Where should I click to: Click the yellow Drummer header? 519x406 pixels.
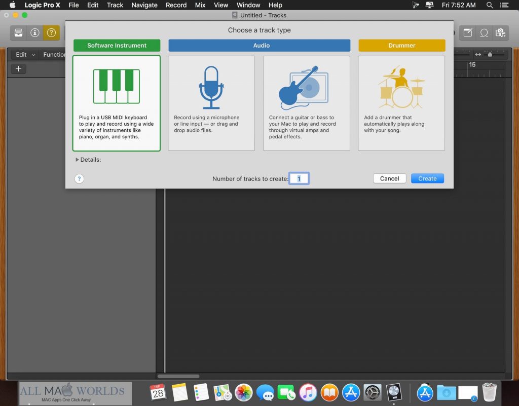(402, 45)
